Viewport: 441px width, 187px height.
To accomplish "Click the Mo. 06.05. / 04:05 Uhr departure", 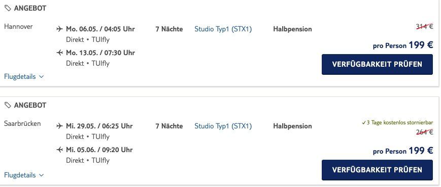I will 100,29.
